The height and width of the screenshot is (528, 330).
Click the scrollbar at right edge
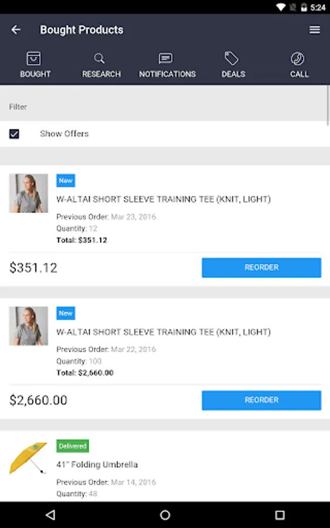tap(328, 105)
